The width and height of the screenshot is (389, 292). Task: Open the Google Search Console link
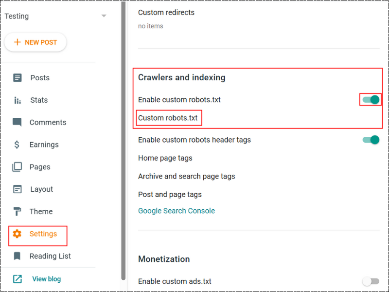pos(177,211)
